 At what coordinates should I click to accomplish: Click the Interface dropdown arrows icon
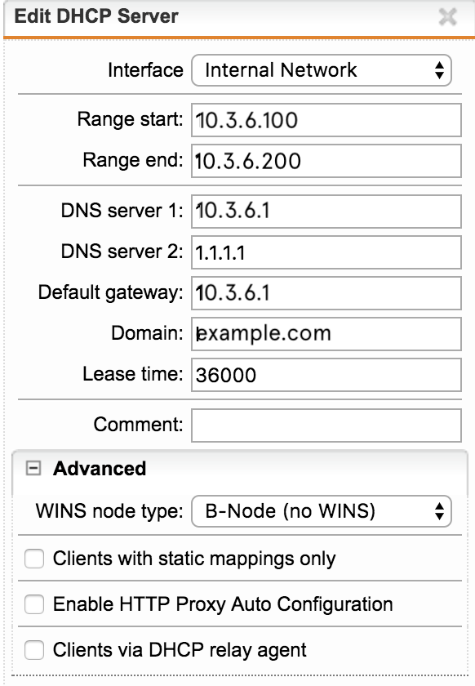(440, 70)
